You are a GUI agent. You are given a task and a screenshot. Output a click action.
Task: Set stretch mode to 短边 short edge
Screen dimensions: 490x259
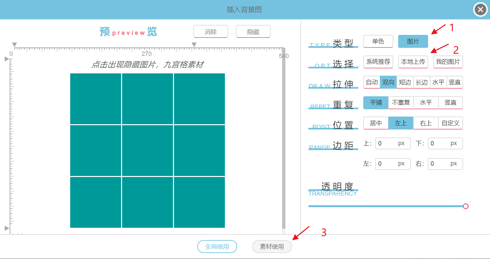(x=405, y=82)
